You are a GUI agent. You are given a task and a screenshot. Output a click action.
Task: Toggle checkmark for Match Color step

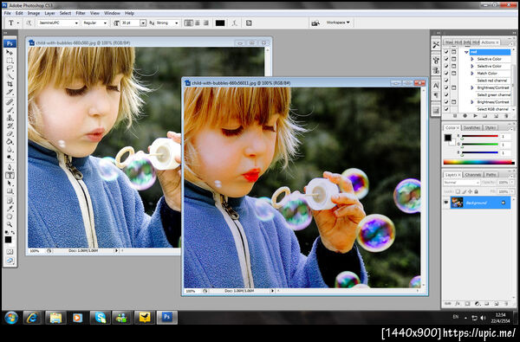(446, 74)
